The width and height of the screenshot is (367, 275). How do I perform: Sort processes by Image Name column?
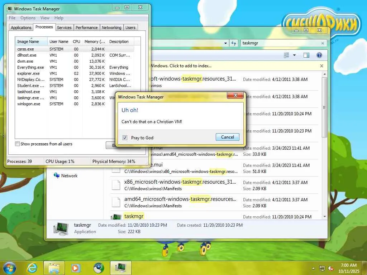tap(32, 42)
